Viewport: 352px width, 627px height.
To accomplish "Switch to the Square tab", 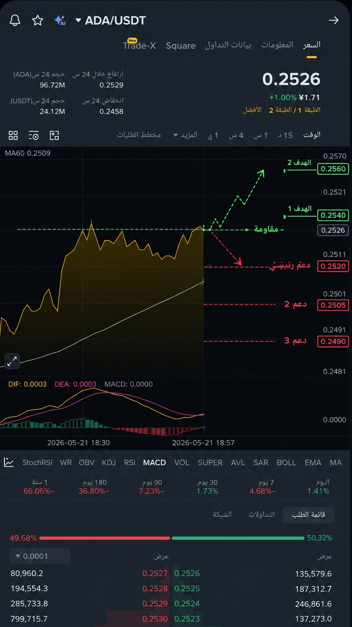I will (181, 46).
